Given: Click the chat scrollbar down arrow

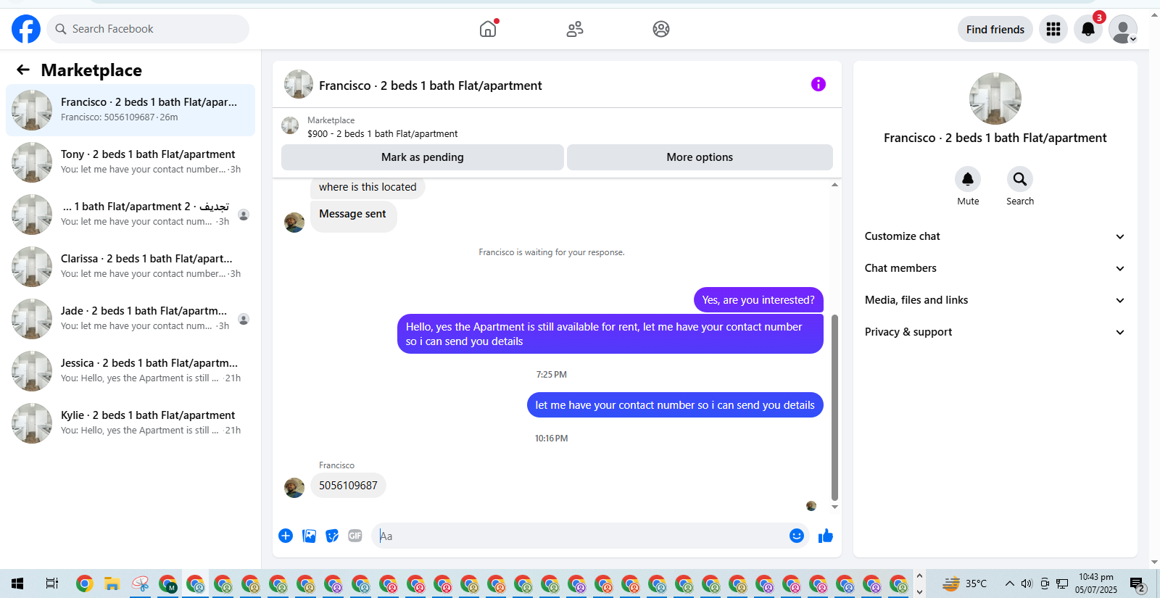Looking at the screenshot, I should [834, 507].
